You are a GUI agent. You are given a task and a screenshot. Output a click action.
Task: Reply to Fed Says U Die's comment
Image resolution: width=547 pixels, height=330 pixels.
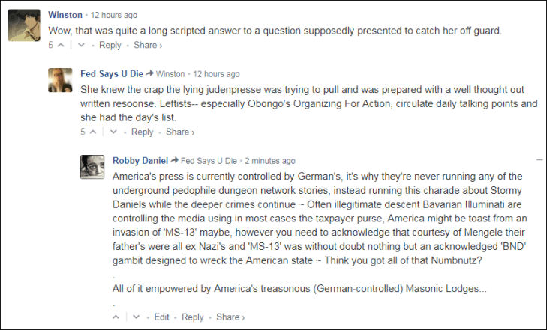coord(142,132)
